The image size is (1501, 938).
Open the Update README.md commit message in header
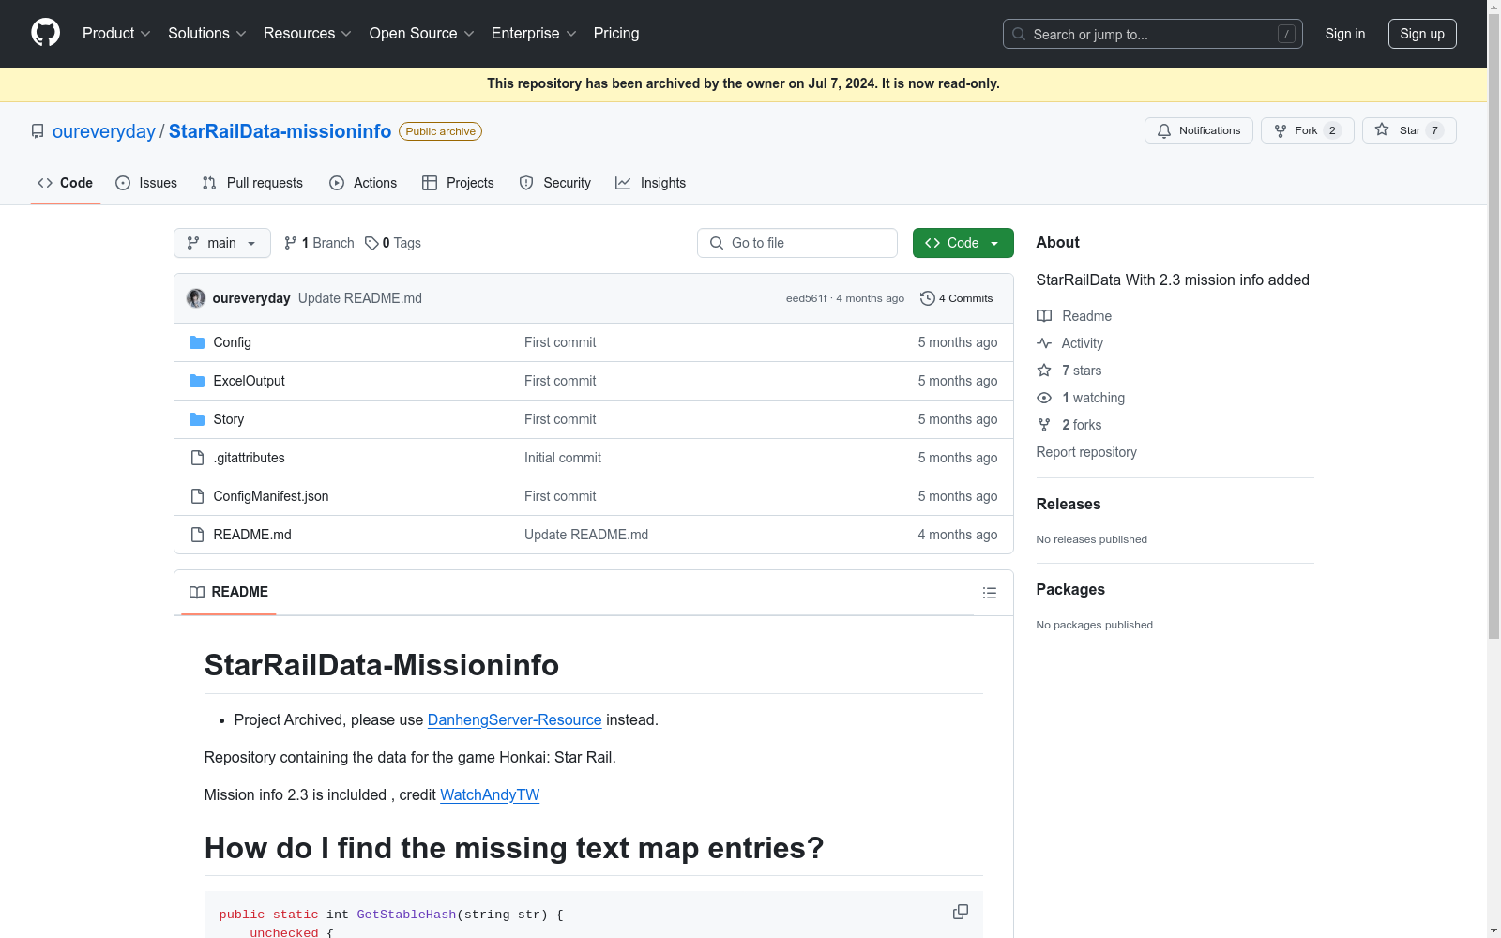point(360,298)
